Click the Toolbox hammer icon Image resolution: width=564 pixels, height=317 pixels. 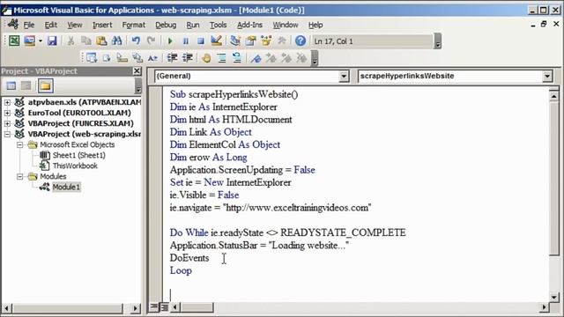282,41
